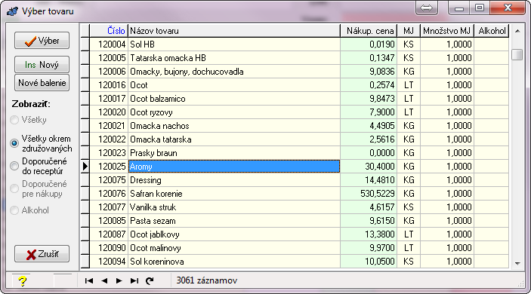531x294 pixels.
Task: Click the yellow question mark help icon
Action: 23,281
